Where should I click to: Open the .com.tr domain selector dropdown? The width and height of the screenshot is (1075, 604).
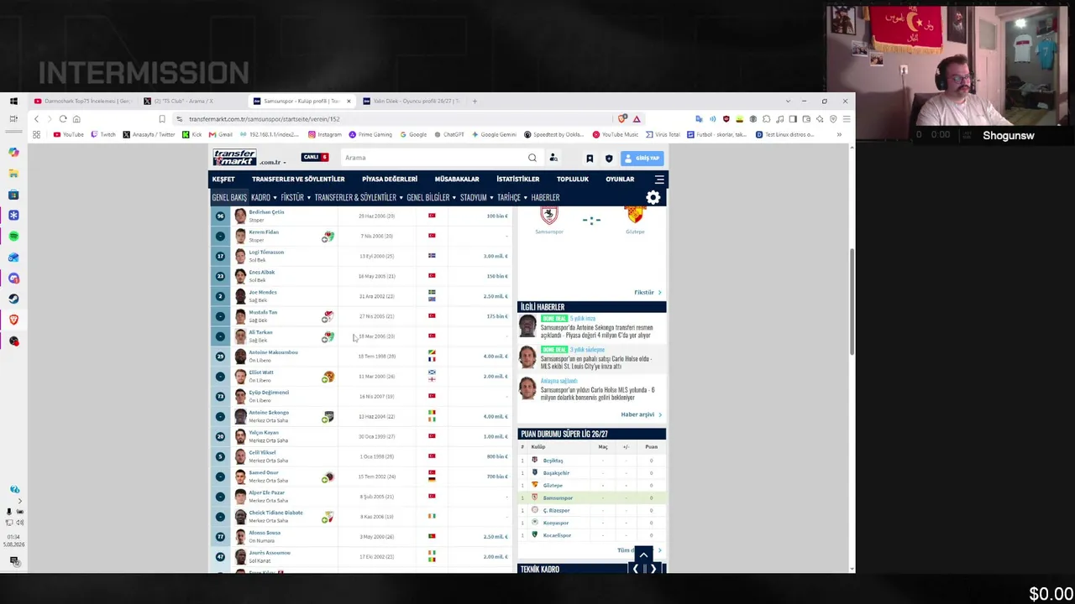[273, 162]
